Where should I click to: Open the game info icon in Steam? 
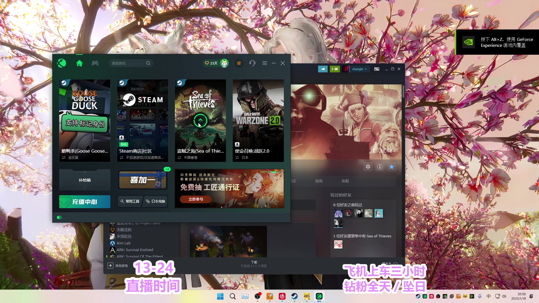coord(380,167)
